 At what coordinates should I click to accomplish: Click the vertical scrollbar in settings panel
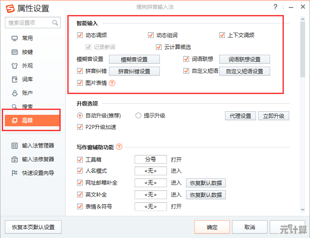point(302,49)
